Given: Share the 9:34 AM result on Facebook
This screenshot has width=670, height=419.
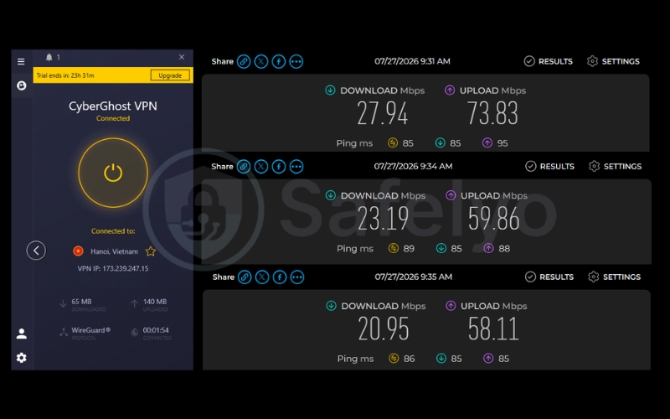Looking at the screenshot, I should coord(279,166).
